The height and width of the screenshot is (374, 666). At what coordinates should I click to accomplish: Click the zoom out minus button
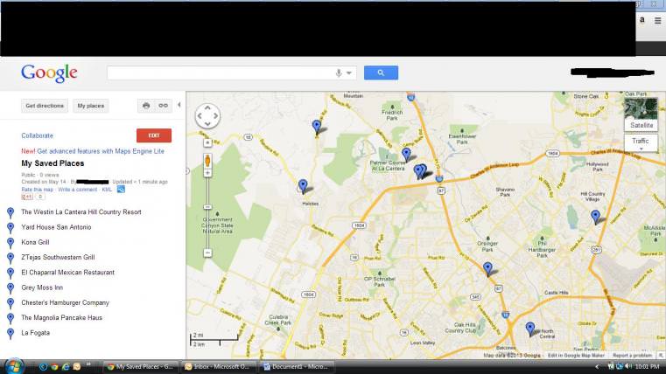click(207, 253)
